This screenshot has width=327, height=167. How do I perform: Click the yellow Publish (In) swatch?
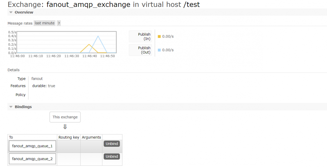pos(159,37)
